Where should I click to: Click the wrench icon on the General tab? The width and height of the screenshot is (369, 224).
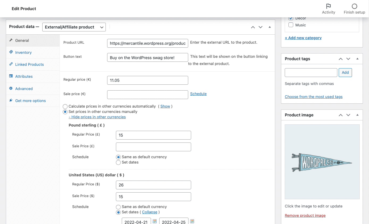pos(11,40)
